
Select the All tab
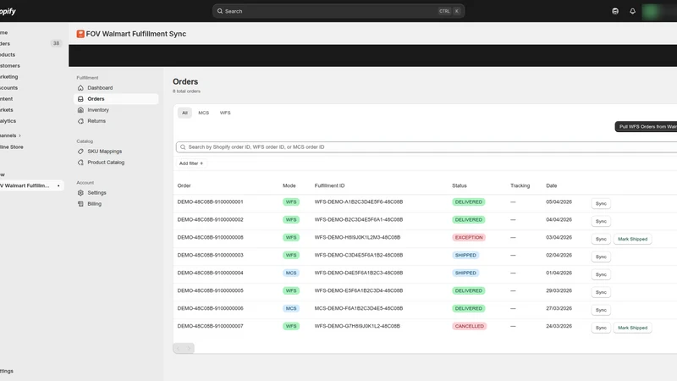[x=184, y=113]
